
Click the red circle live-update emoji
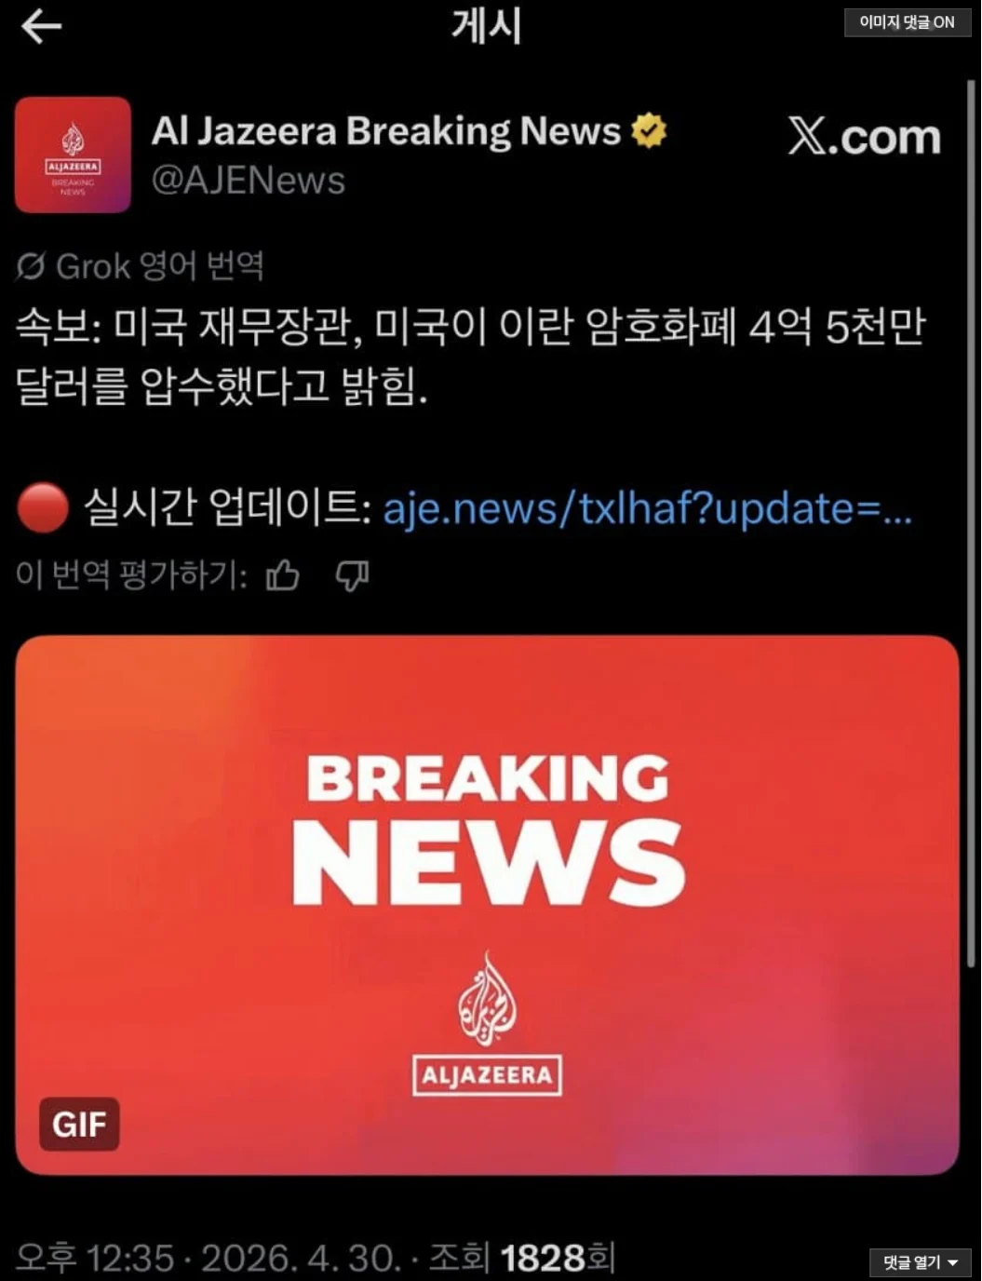point(43,508)
